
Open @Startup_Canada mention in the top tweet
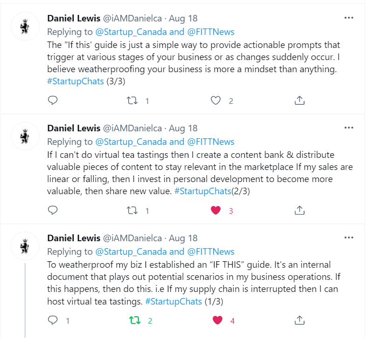[x=131, y=32]
